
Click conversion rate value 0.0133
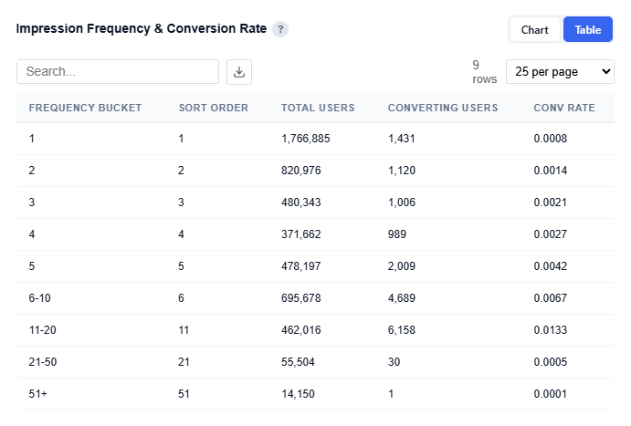[549, 330]
